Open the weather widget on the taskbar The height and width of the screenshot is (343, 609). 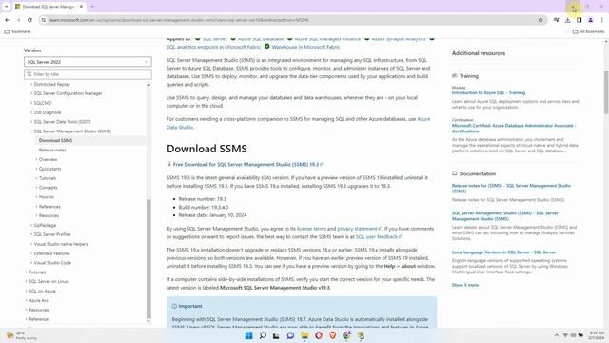(x=21, y=335)
